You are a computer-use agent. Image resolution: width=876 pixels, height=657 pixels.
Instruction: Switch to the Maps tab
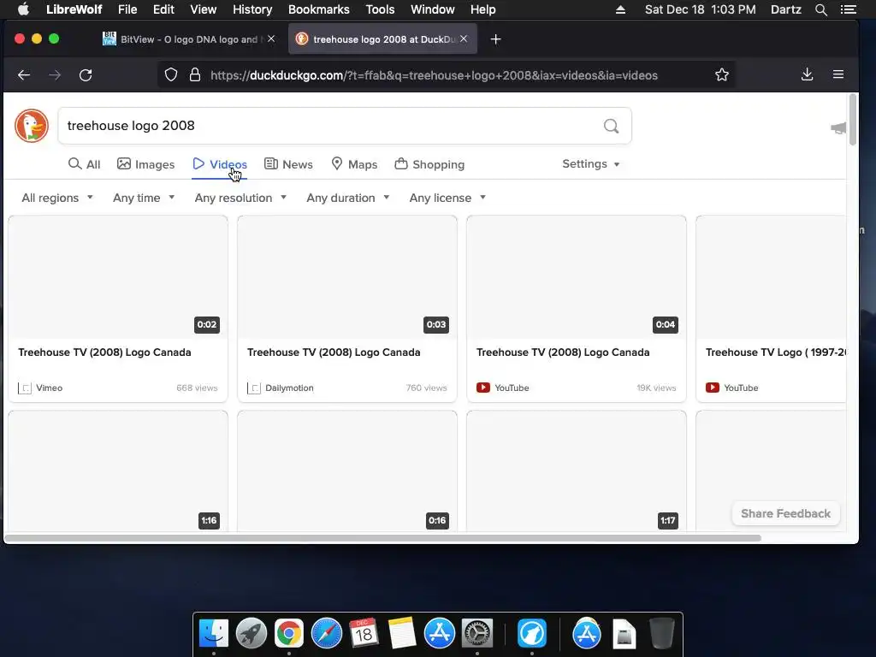(x=354, y=164)
